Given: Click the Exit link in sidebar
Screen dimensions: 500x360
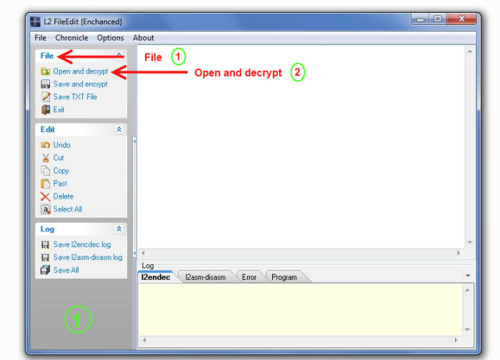Looking at the screenshot, I should pos(59,110).
